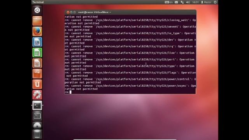The width and height of the screenshot is (249, 140).
Task: Open the Files manager in launcher
Action: coord(37,21)
